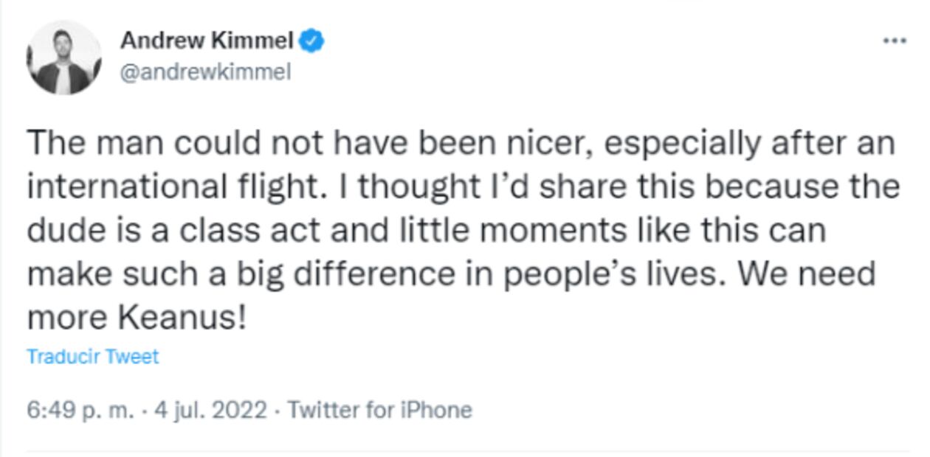Click the blue verified badge
The image size is (930, 457).
point(313,41)
